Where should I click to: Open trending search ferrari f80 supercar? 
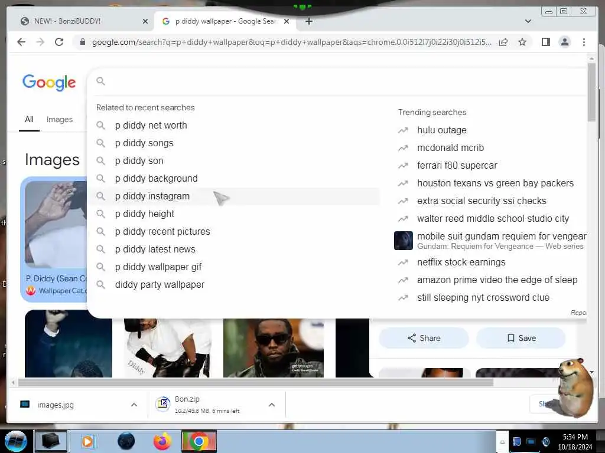pyautogui.click(x=457, y=166)
